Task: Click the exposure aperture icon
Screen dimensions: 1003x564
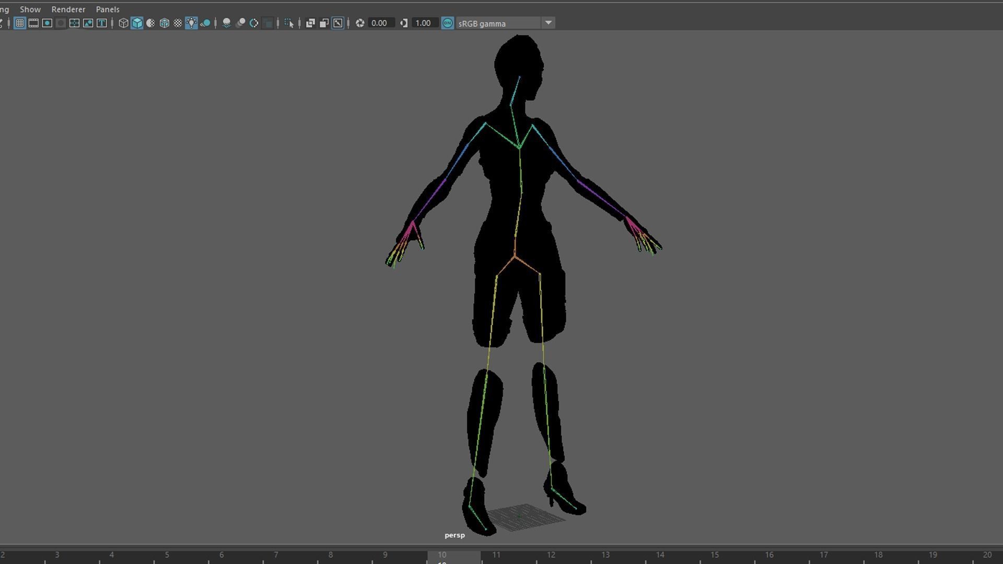Action: (x=360, y=23)
